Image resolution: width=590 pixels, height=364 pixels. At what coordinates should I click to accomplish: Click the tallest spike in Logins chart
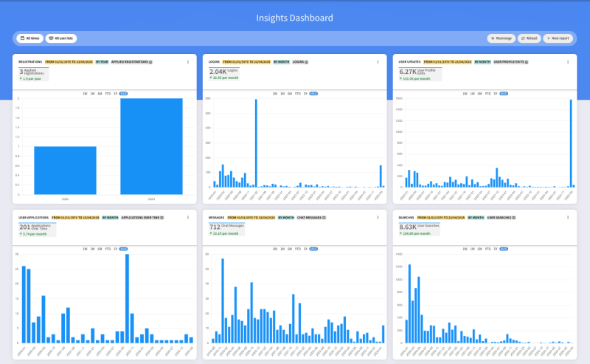click(x=256, y=143)
